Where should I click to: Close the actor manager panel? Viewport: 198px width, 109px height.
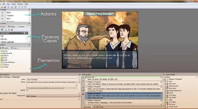coord(29,10)
